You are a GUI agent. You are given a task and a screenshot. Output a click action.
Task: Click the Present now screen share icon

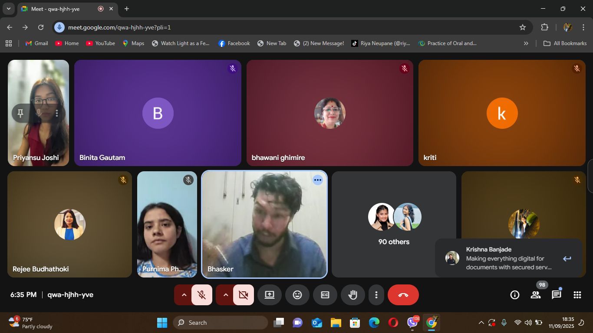coord(270,295)
